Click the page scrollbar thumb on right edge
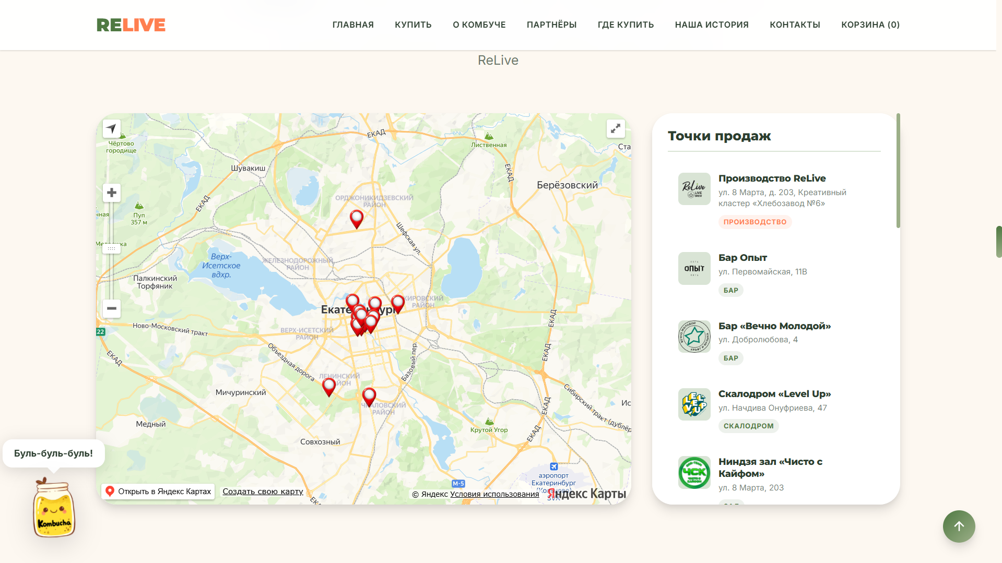 (x=998, y=242)
